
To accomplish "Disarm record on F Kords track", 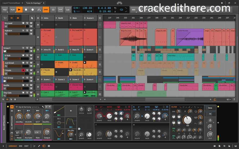I will click(x=23, y=70).
